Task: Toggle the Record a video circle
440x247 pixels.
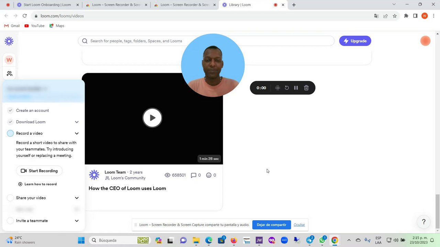Action: [x=10, y=133]
